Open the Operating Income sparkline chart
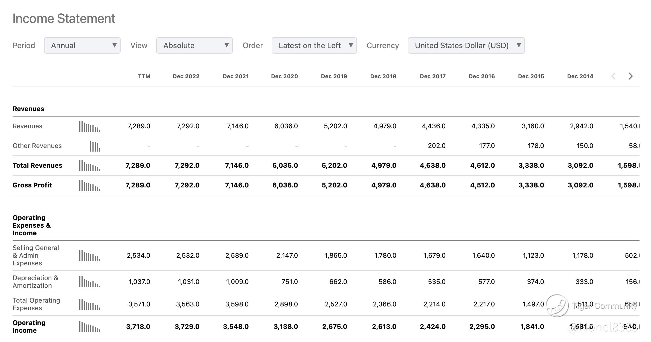The height and width of the screenshot is (342, 651). 90,327
